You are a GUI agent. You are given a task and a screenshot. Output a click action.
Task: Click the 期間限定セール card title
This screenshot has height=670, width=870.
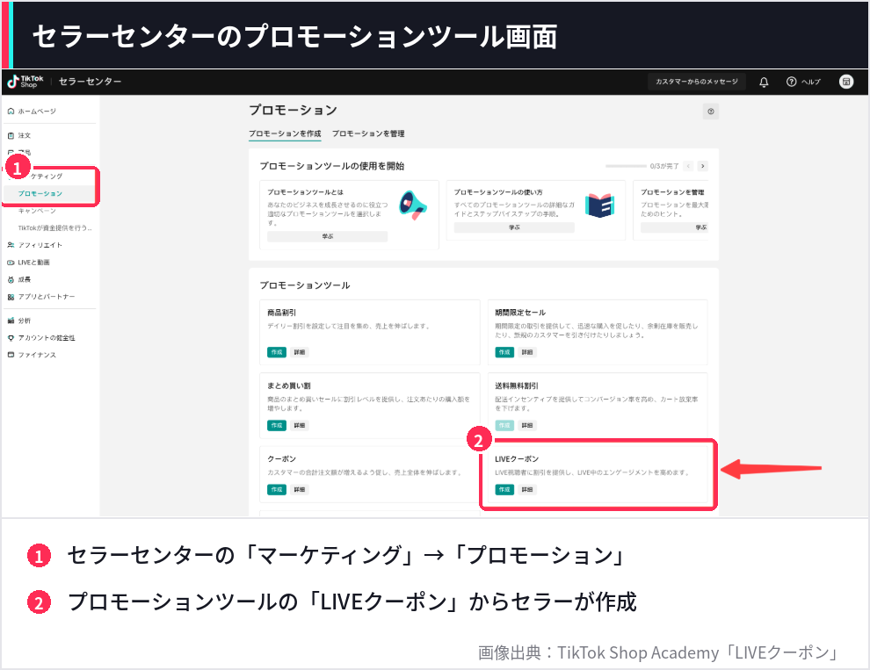520,313
